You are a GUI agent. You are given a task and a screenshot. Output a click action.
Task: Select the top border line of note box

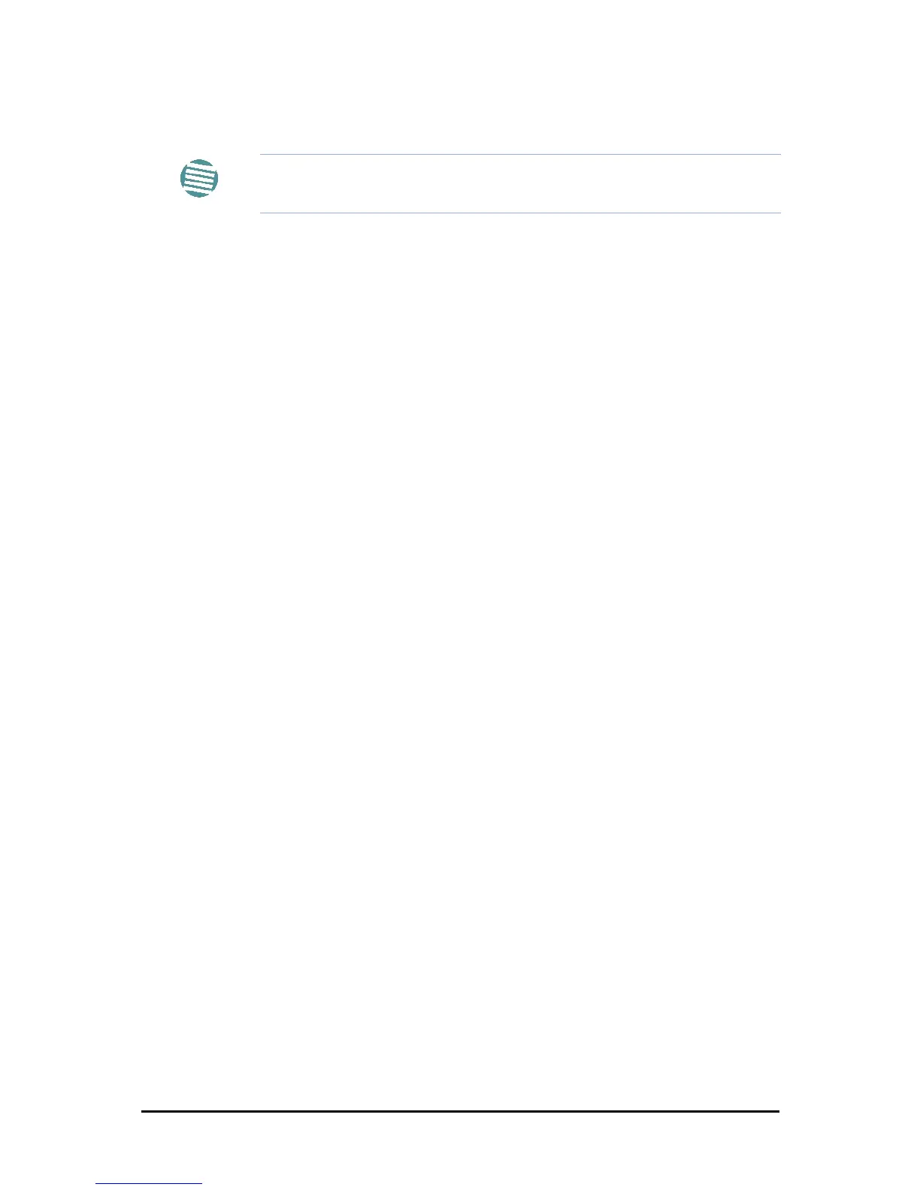(520, 155)
